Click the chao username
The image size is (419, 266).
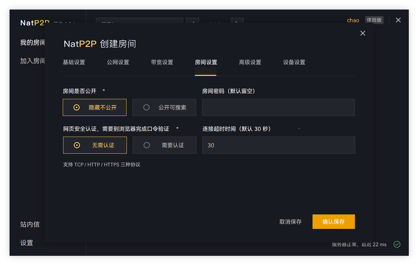click(353, 20)
